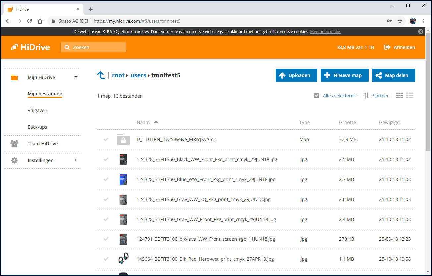Open file 124328_BBFIT350_Gray_WW_3Q_Pkg_print_cmyk_29JUN18.jpg
Screen dimensions: 432x276
(204, 199)
